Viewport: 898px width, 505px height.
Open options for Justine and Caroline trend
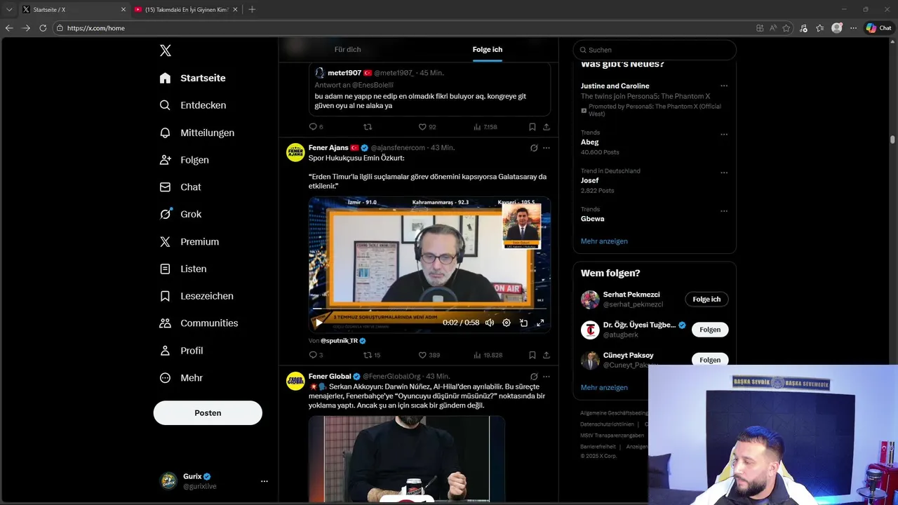pyautogui.click(x=724, y=86)
